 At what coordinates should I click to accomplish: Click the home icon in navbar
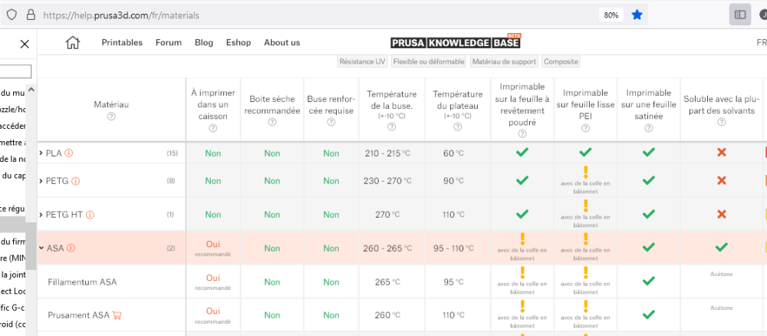click(x=73, y=43)
